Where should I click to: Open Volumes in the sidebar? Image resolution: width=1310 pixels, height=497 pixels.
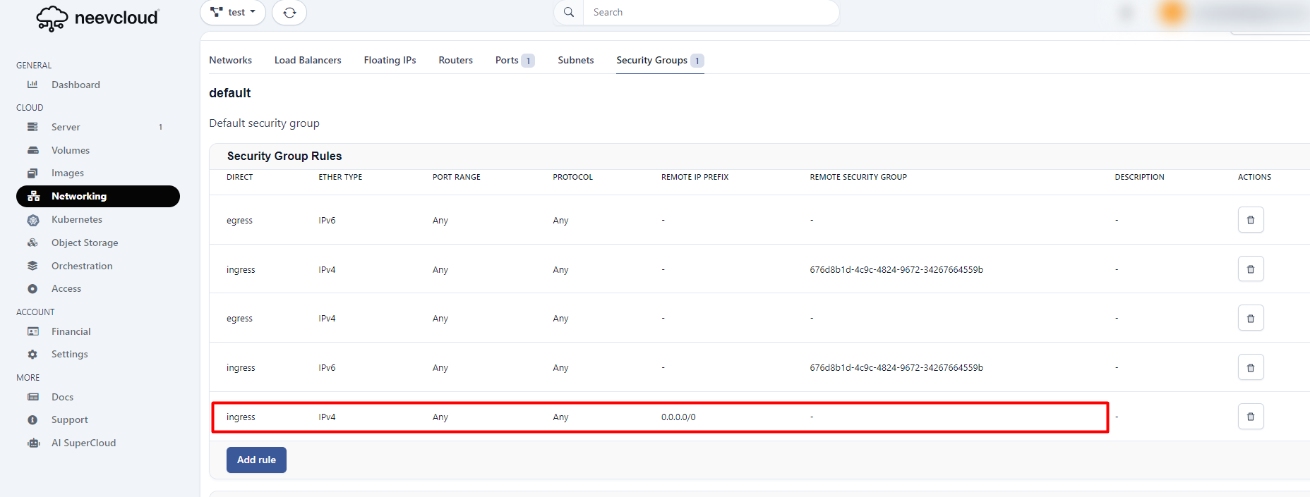click(71, 150)
